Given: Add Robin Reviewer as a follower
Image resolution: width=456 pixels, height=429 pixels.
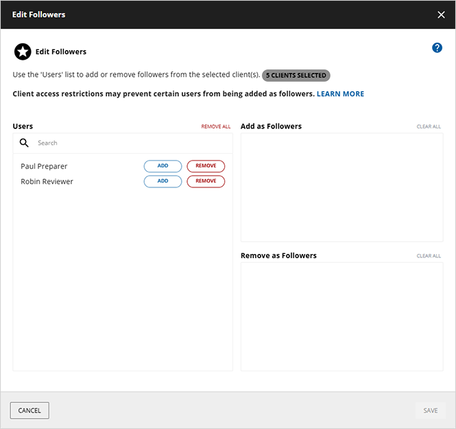Looking at the screenshot, I should [163, 181].
